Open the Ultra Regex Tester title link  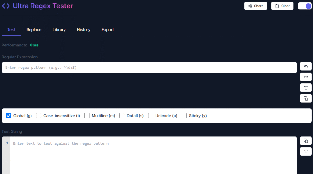[x=43, y=6]
